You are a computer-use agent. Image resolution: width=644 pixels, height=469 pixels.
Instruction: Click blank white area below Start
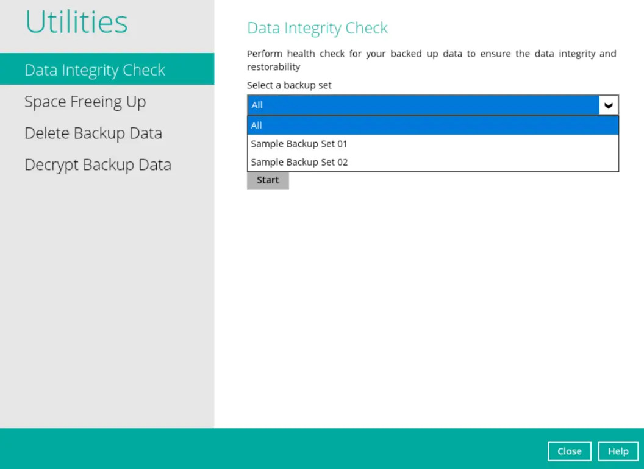tap(427, 305)
